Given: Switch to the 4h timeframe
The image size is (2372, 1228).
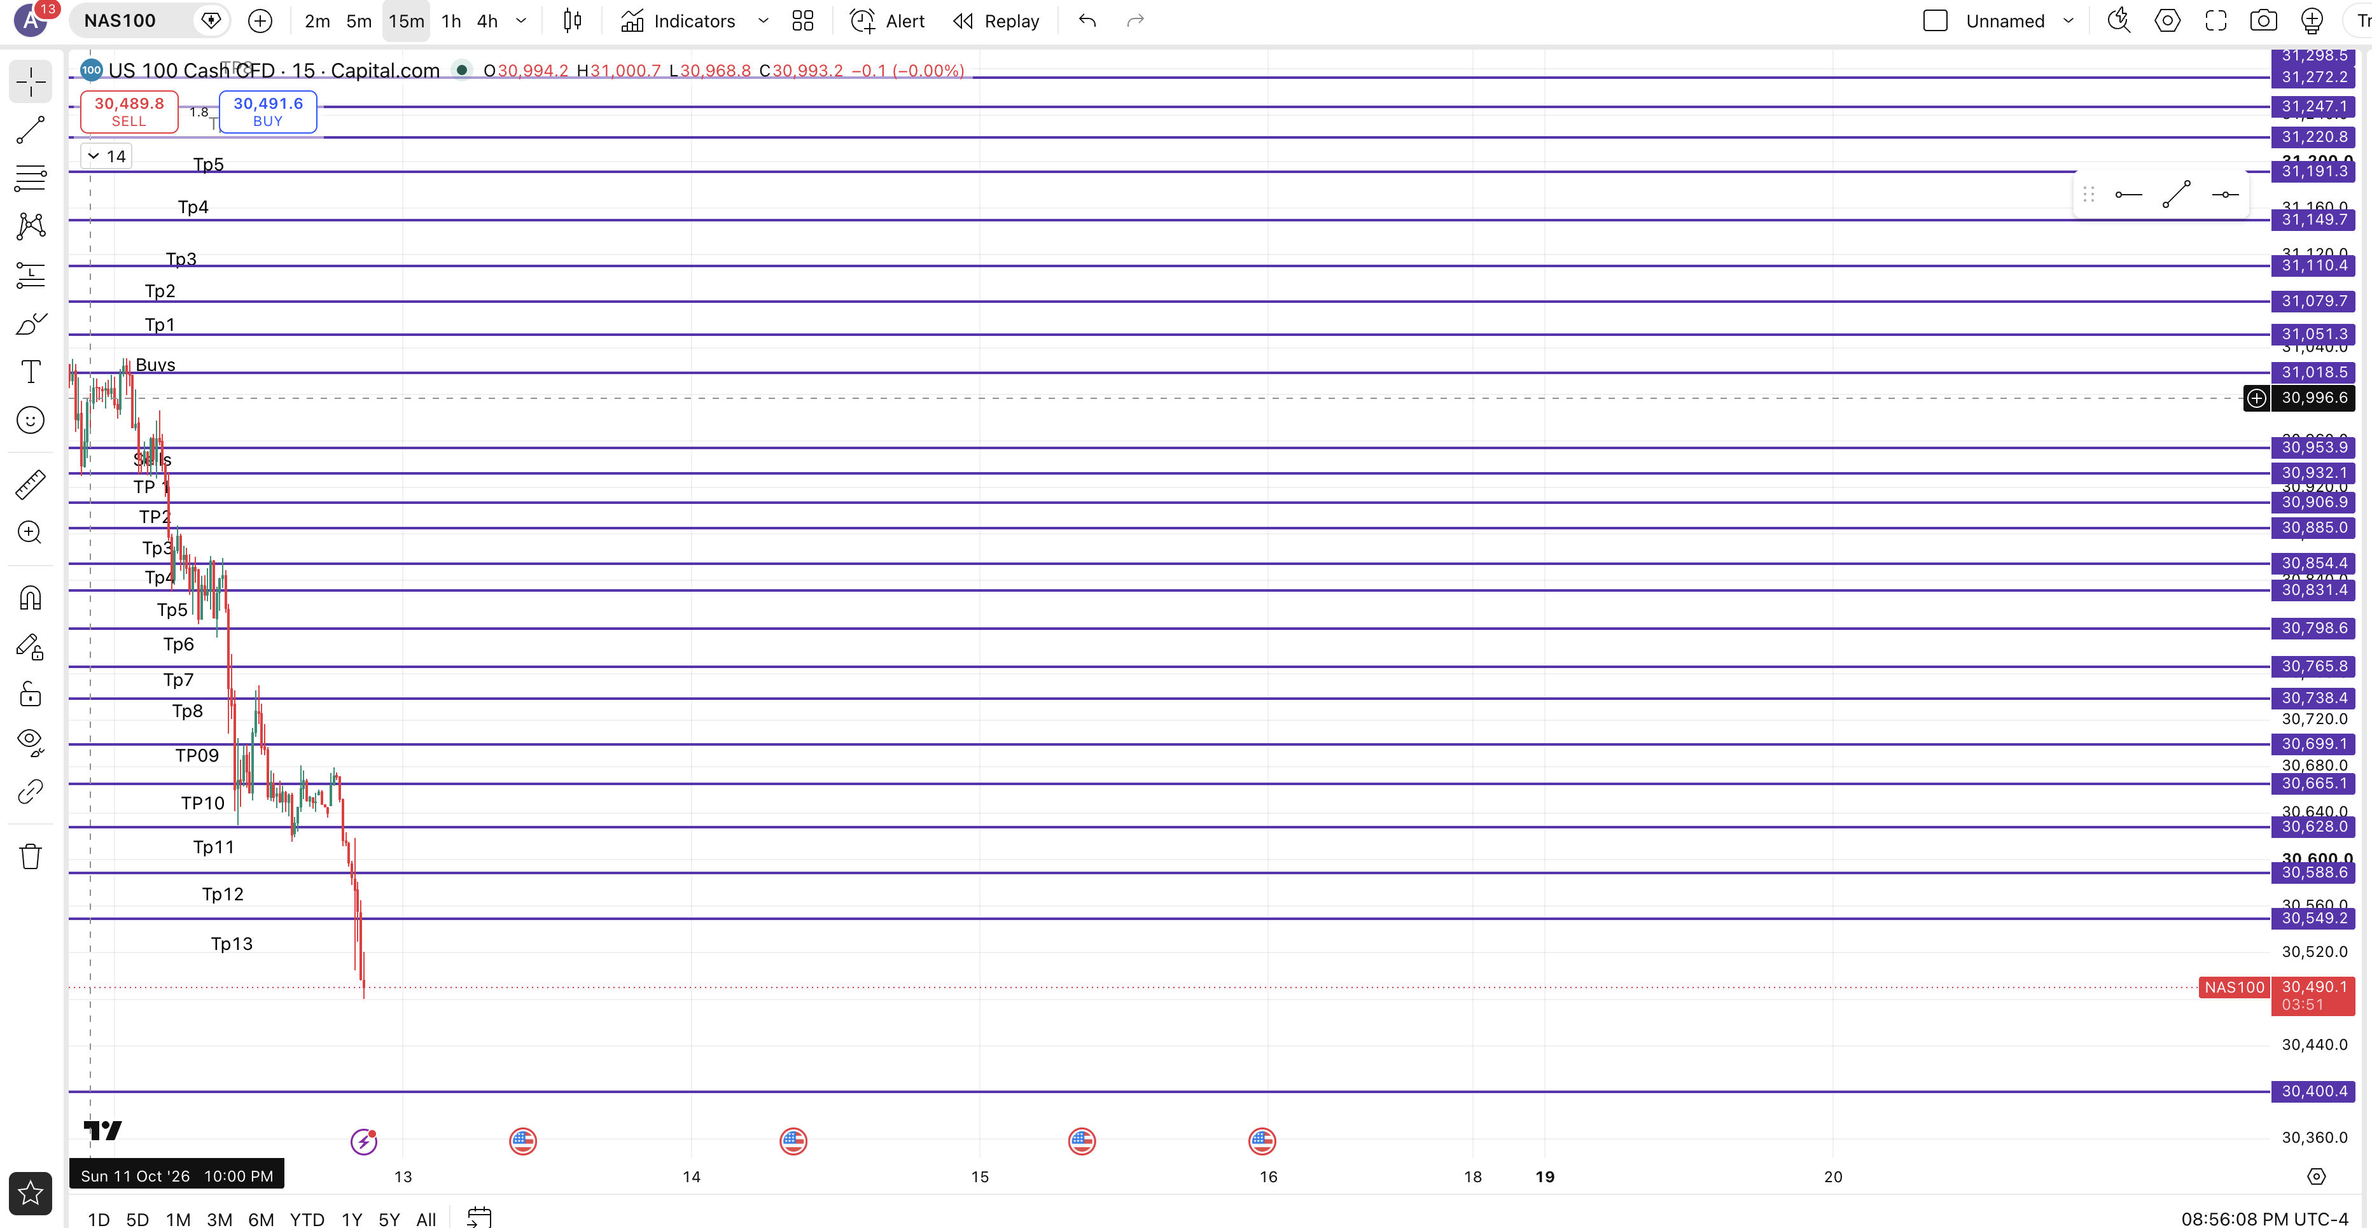Looking at the screenshot, I should point(487,20).
